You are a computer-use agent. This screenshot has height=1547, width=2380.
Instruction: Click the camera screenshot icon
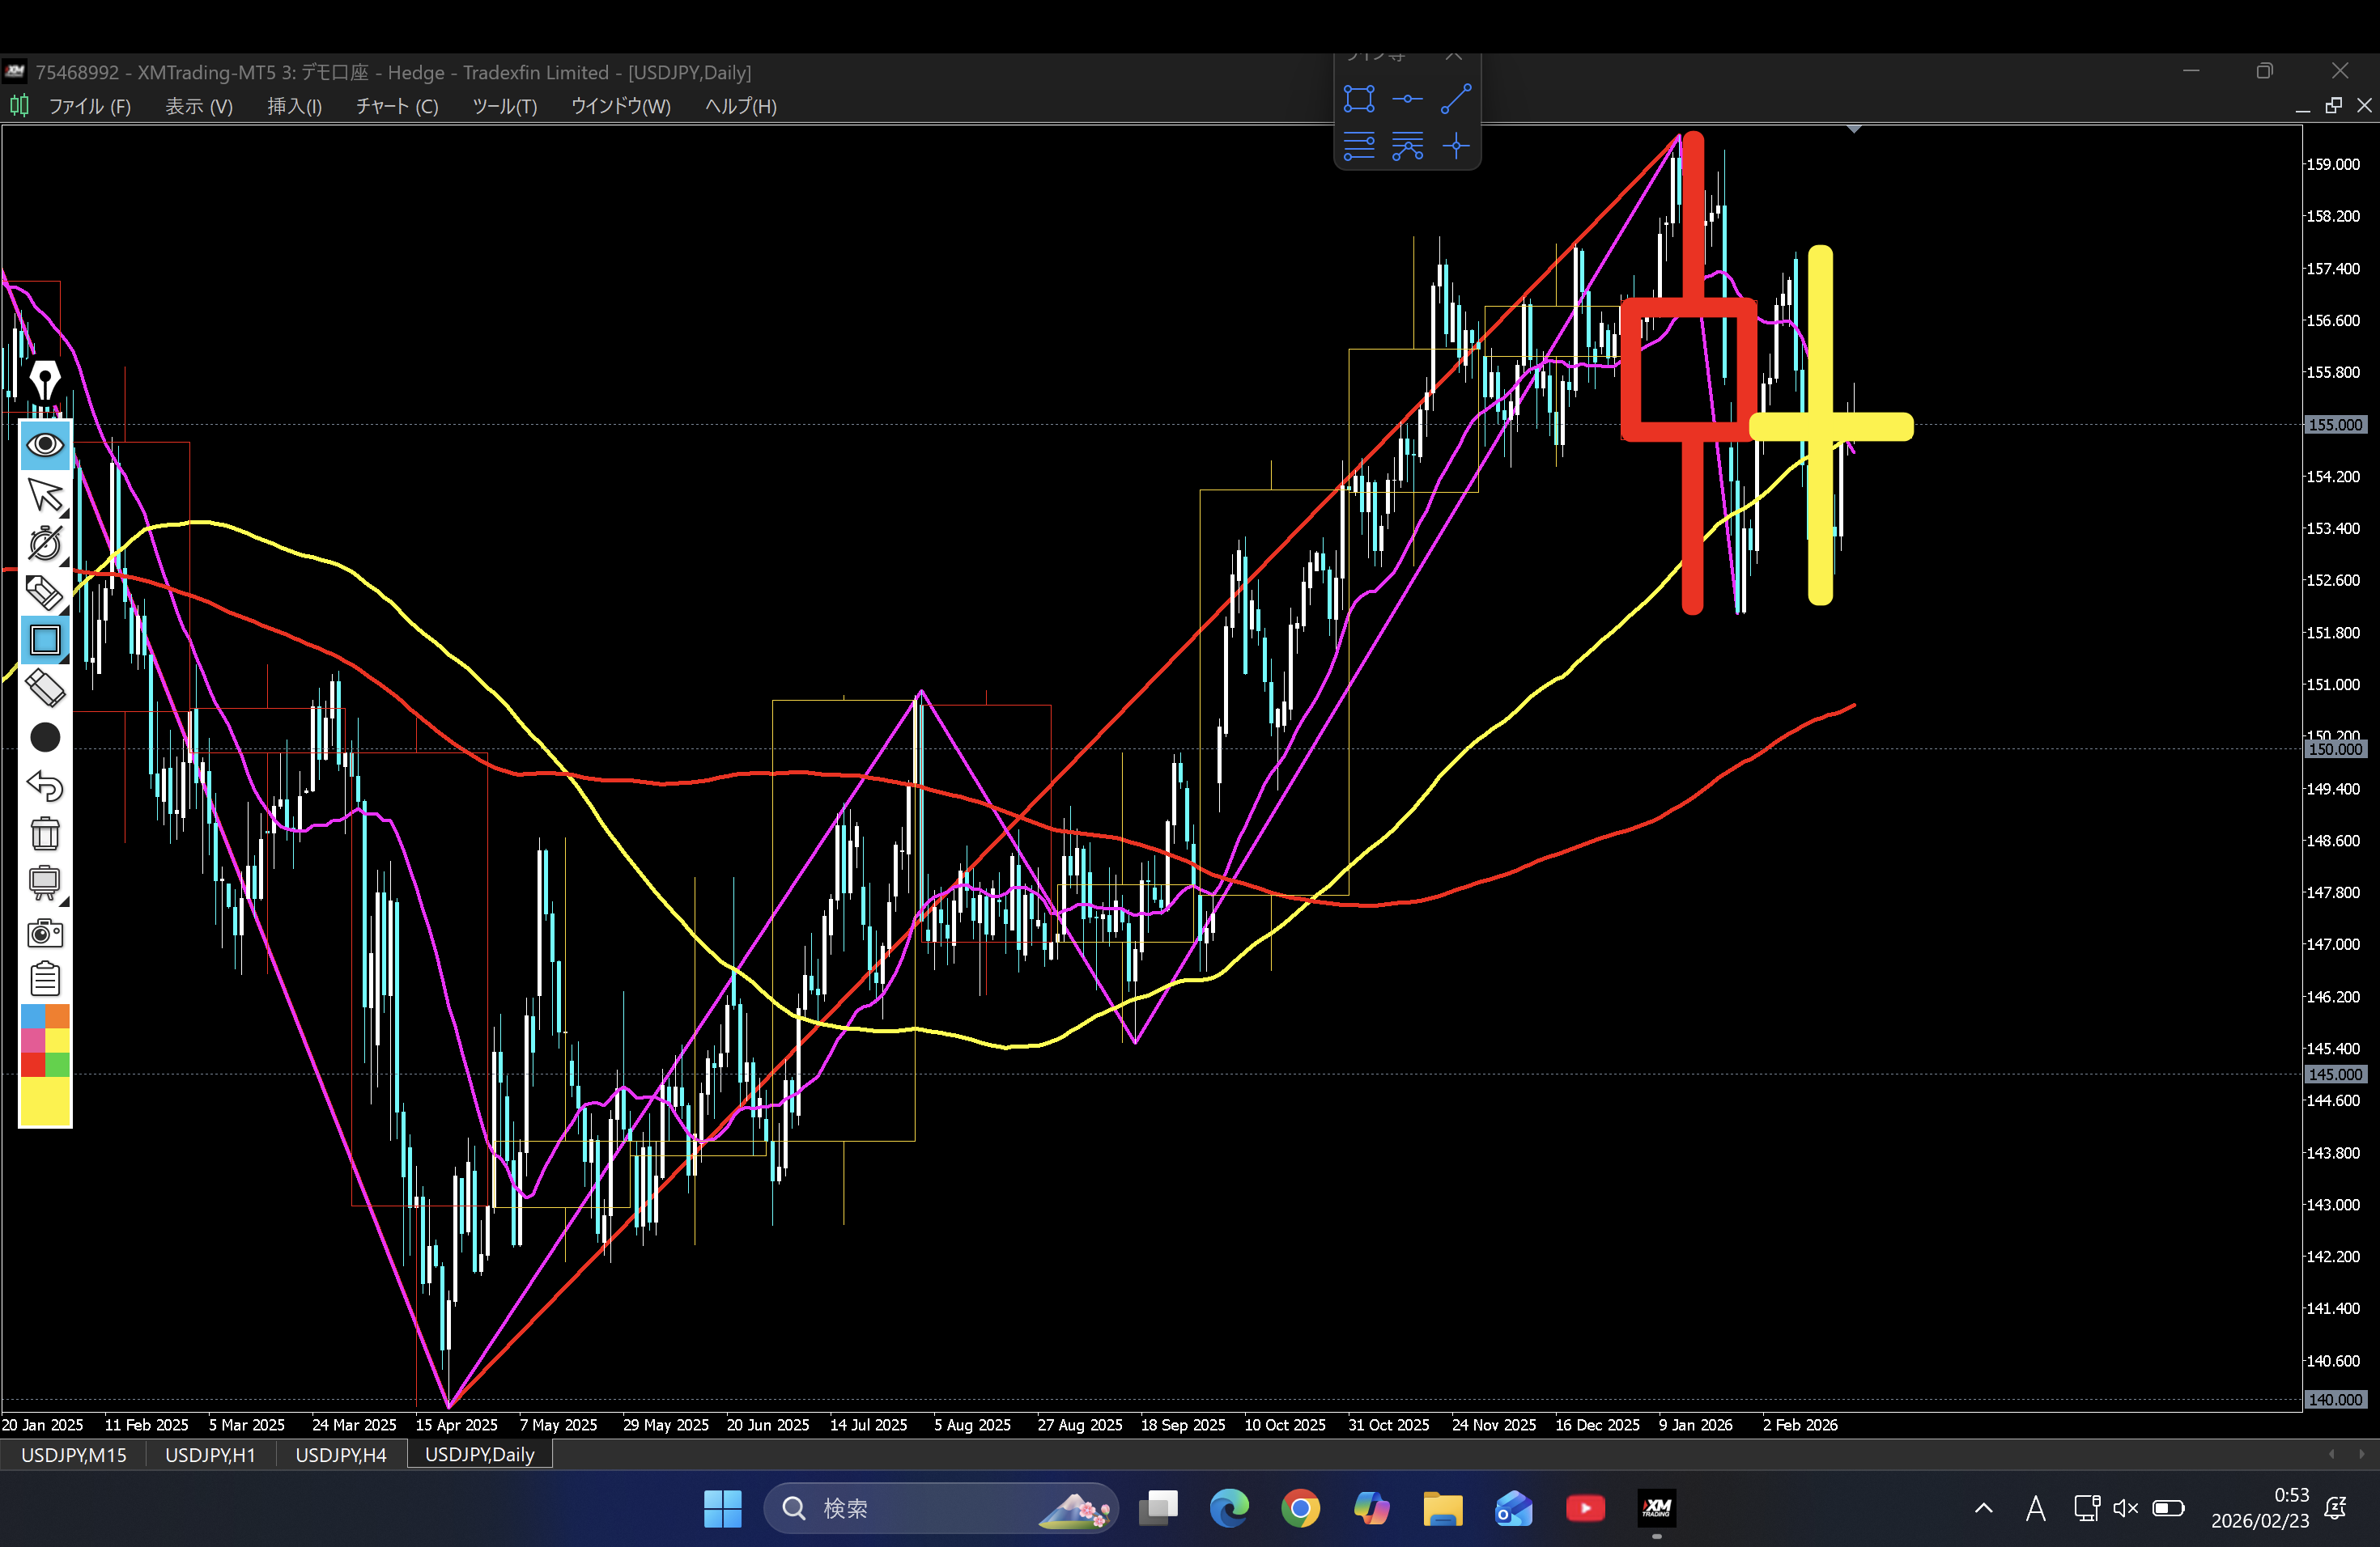pyautogui.click(x=45, y=932)
